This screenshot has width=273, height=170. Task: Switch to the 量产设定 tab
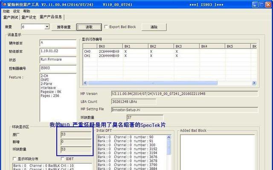(x=29, y=17)
